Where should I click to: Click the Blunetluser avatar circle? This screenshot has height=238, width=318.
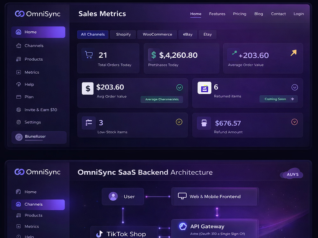pyautogui.click(x=19, y=137)
